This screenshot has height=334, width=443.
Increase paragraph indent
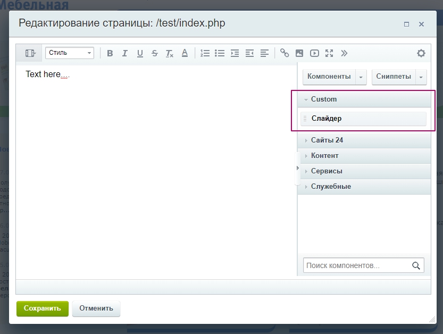pyautogui.click(x=235, y=53)
